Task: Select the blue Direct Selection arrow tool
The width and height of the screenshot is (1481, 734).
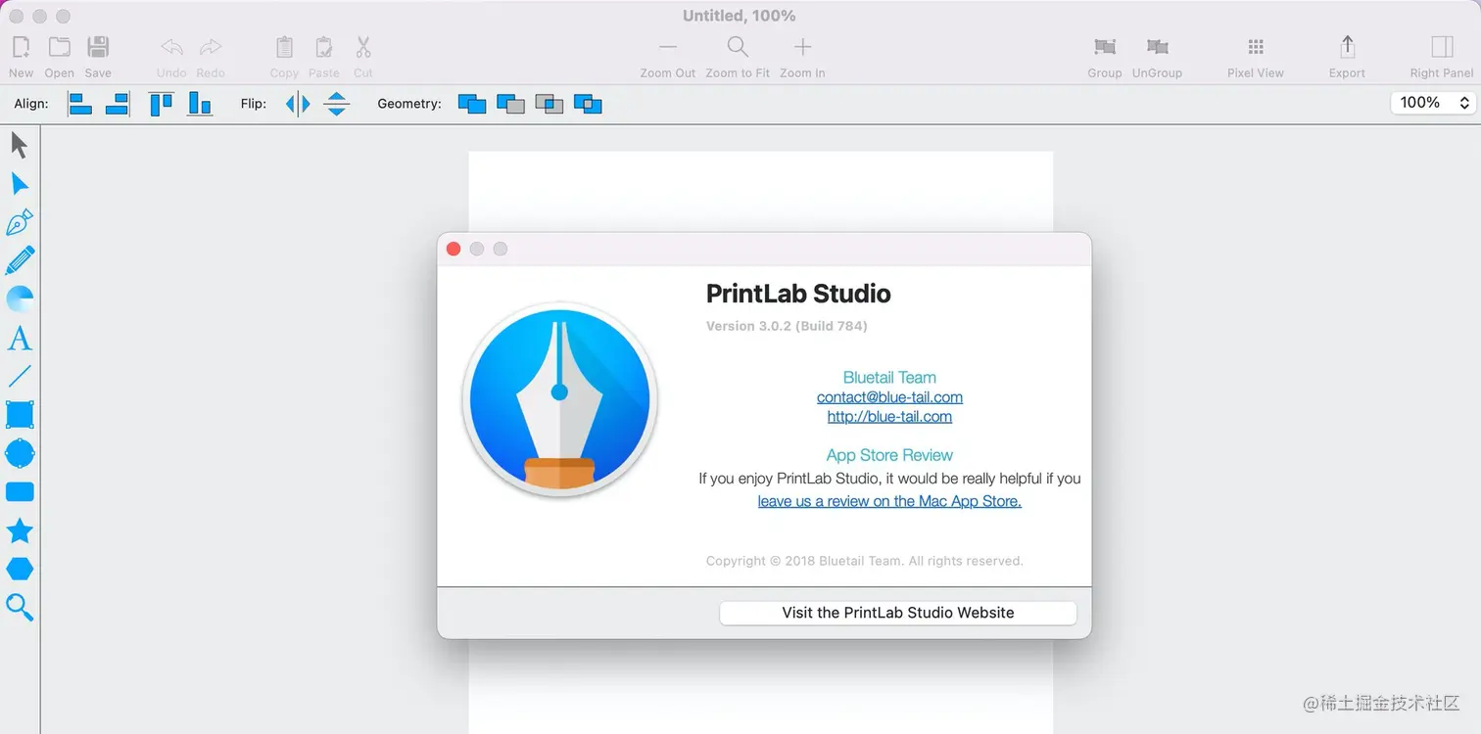Action: (20, 184)
